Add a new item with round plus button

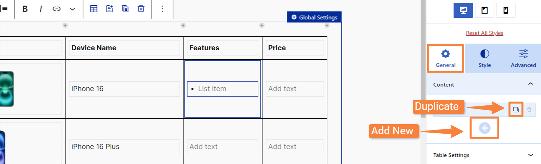click(485, 128)
